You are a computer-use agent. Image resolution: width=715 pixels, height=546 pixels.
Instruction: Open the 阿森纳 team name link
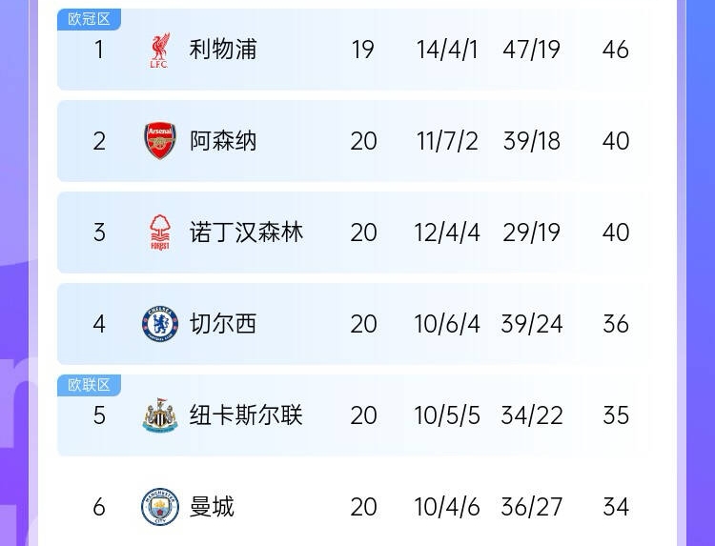pyautogui.click(x=223, y=141)
